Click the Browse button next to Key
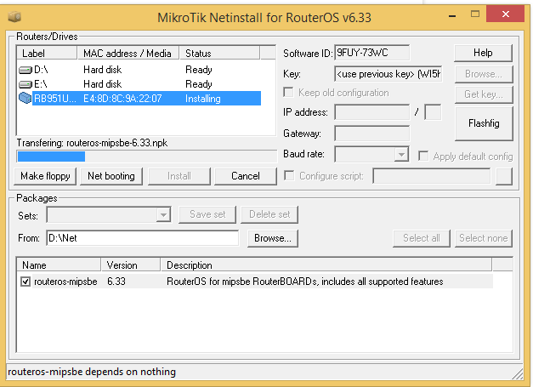 pyautogui.click(x=484, y=74)
